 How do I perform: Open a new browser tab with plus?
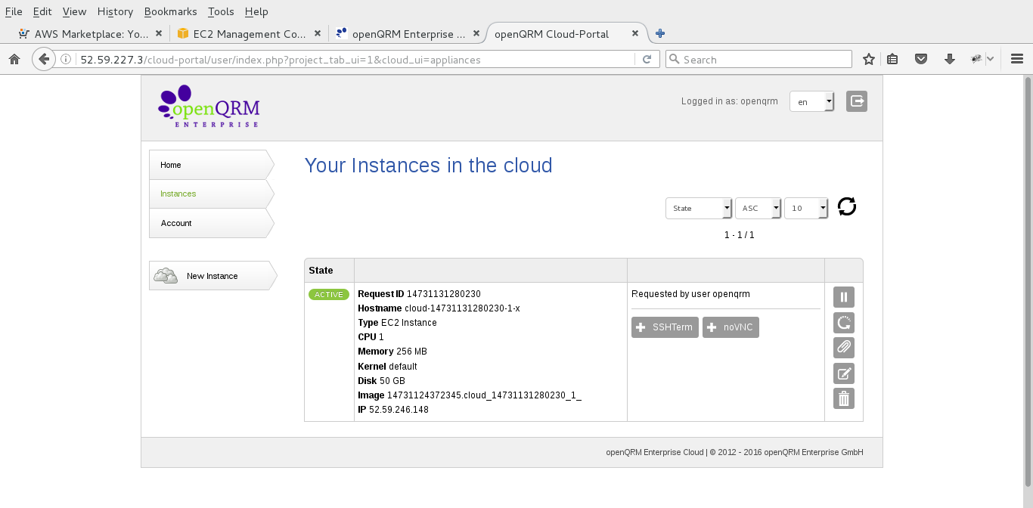click(x=660, y=33)
